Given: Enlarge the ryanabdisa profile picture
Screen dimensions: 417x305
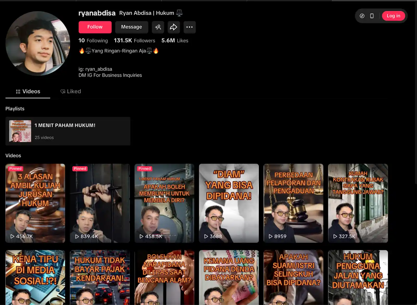Looking at the screenshot, I should click(x=38, y=43).
